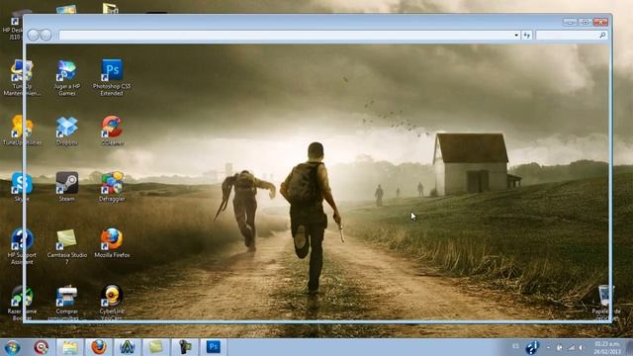Open the Windows Start menu orb
The height and width of the screenshot is (356, 633).
click(13, 347)
